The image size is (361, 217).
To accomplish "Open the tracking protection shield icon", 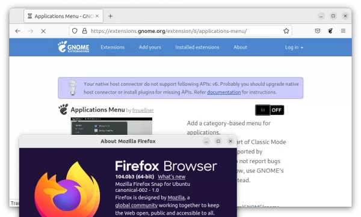I will click(75, 31).
